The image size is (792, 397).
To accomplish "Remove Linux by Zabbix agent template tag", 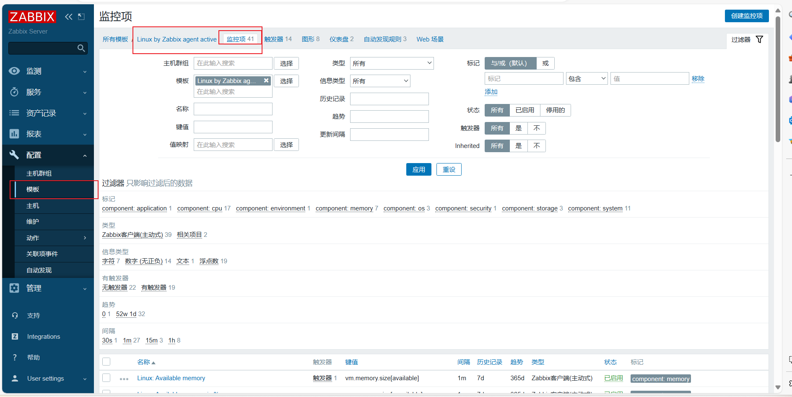I will click(x=266, y=80).
